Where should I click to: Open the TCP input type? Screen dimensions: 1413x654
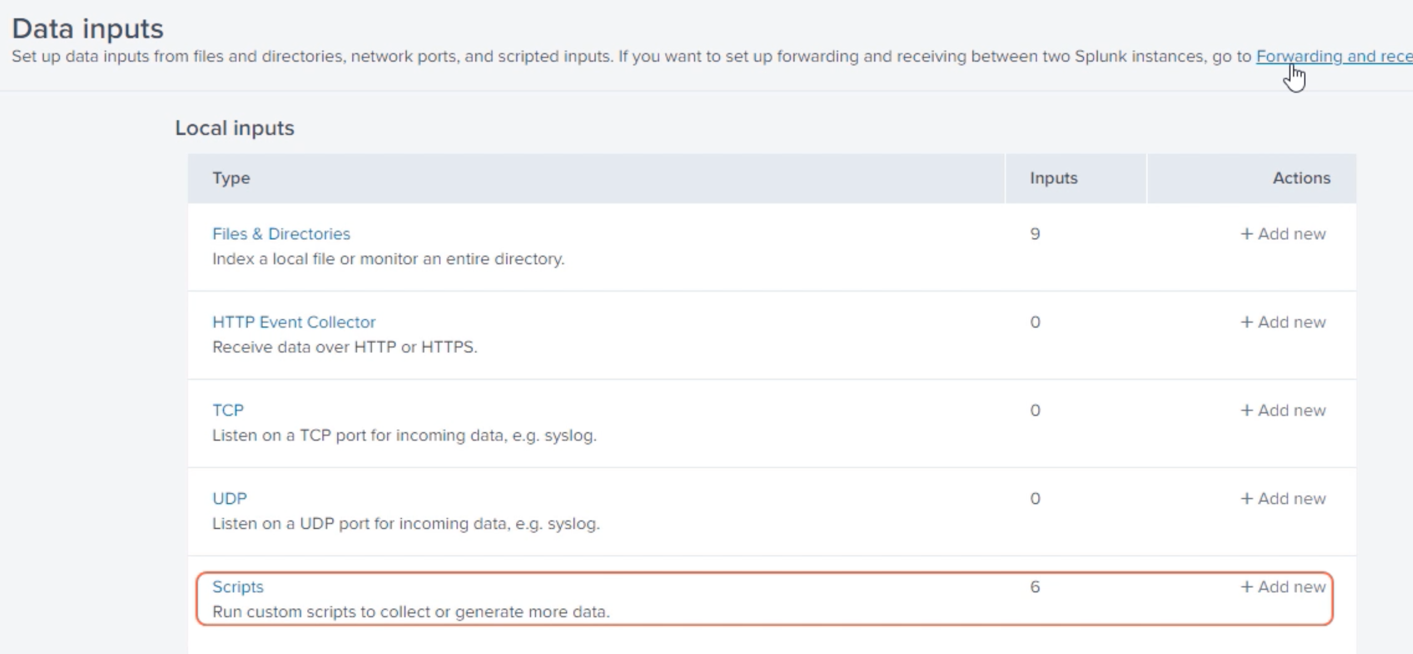point(228,410)
